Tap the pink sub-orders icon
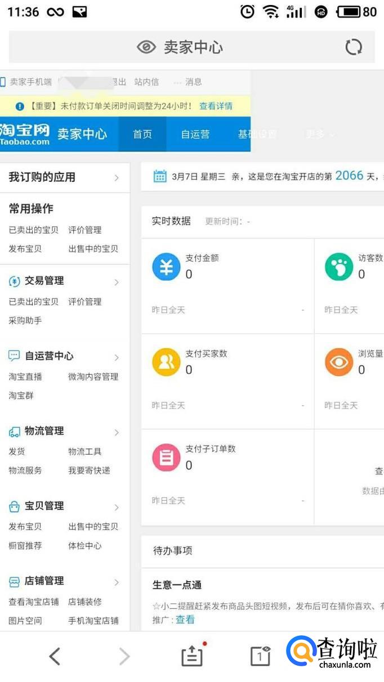384x682 pixels. (x=166, y=457)
